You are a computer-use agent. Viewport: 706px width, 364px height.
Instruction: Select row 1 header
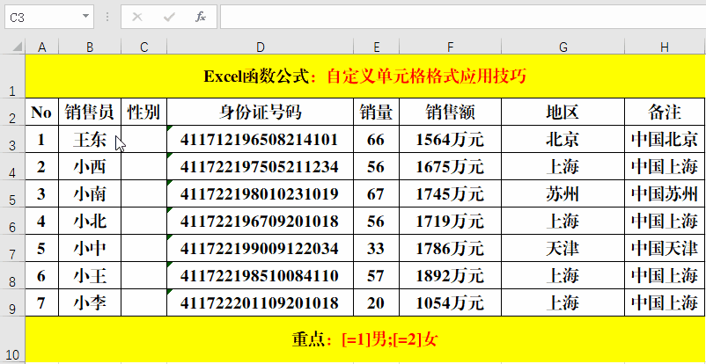pos(12,76)
